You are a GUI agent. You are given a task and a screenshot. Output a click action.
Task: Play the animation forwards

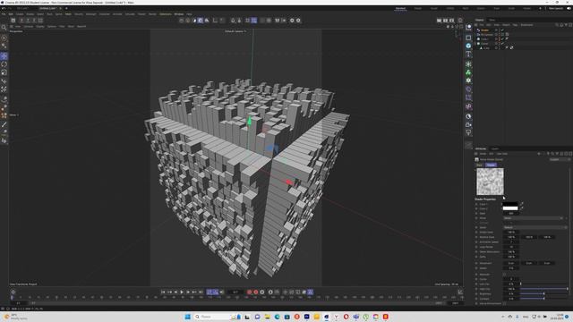(x=182, y=292)
